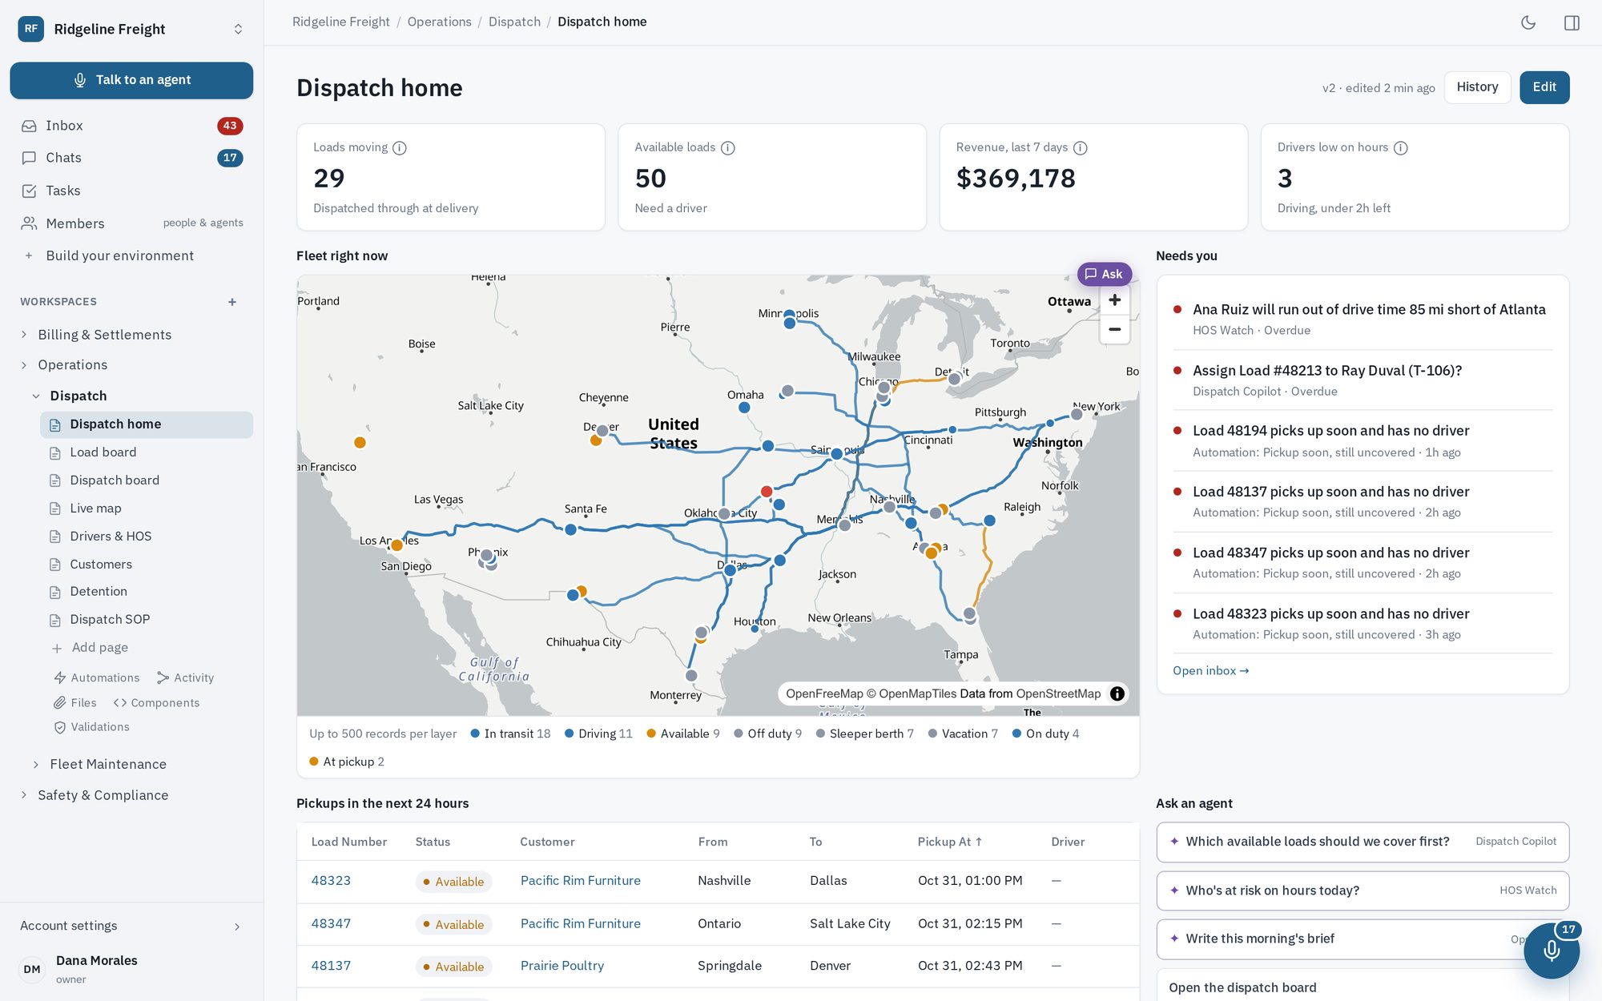Add a new workspace plus icon
This screenshot has height=1001, width=1602.
coord(232,302)
